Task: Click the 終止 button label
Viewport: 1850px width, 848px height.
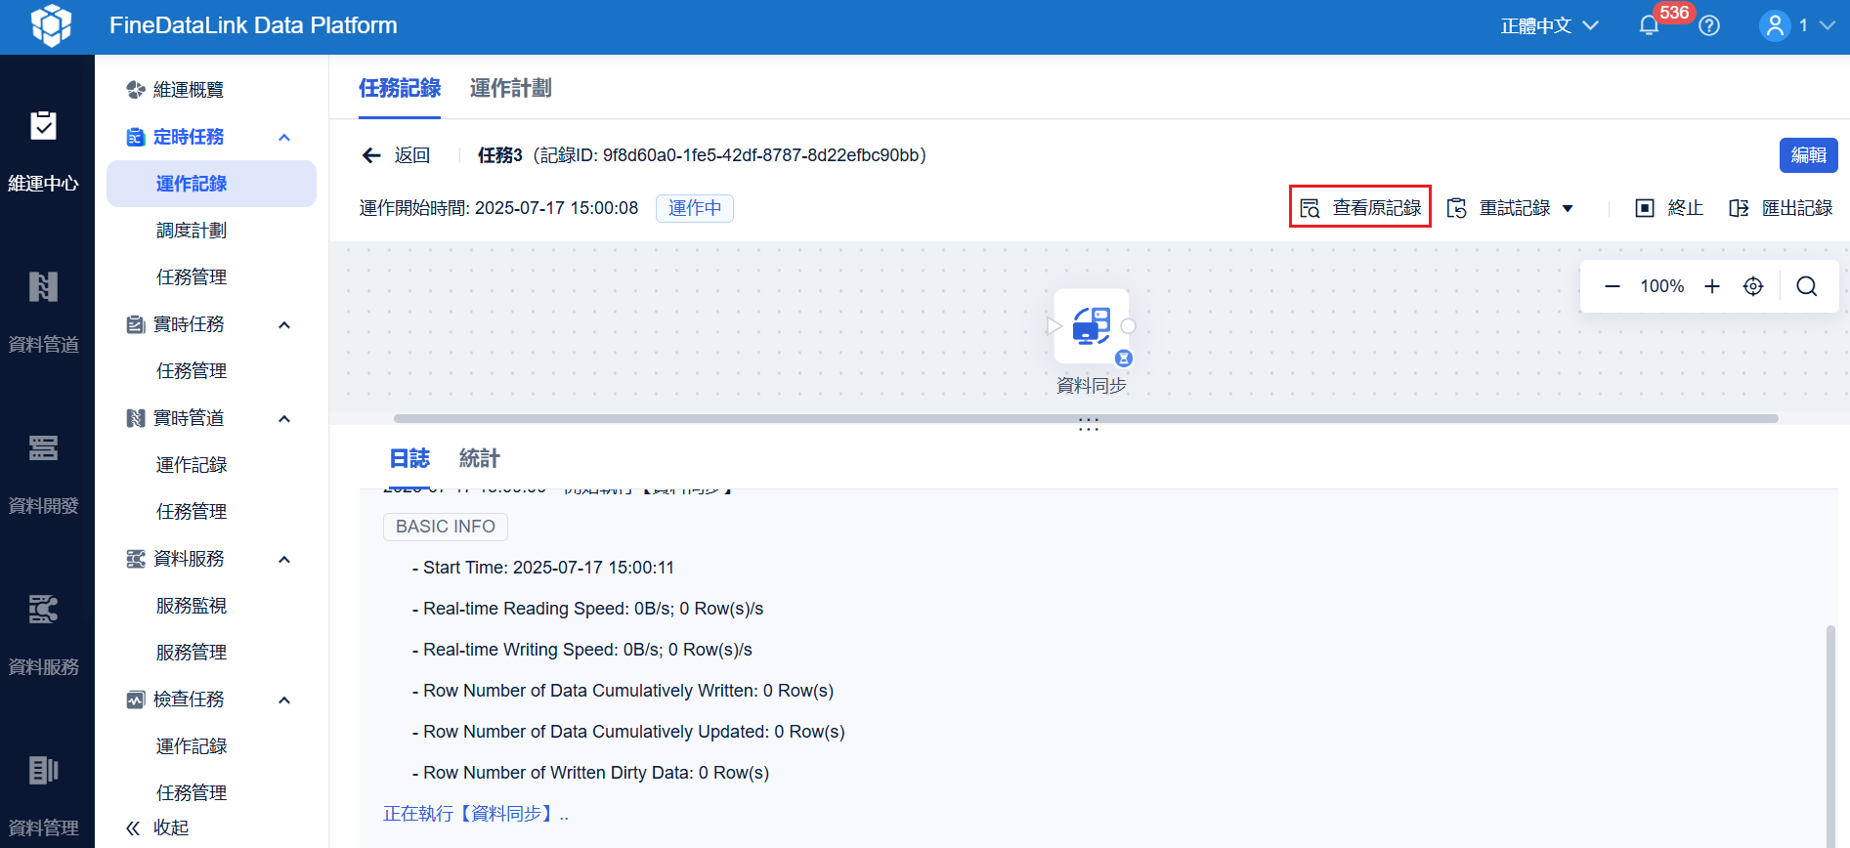Action: [1686, 208]
